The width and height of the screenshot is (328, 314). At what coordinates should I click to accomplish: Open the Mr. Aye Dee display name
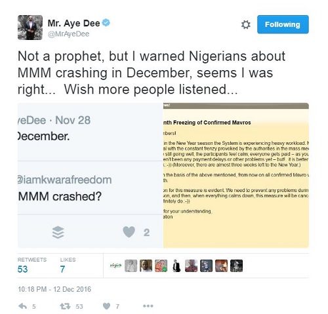73,23
